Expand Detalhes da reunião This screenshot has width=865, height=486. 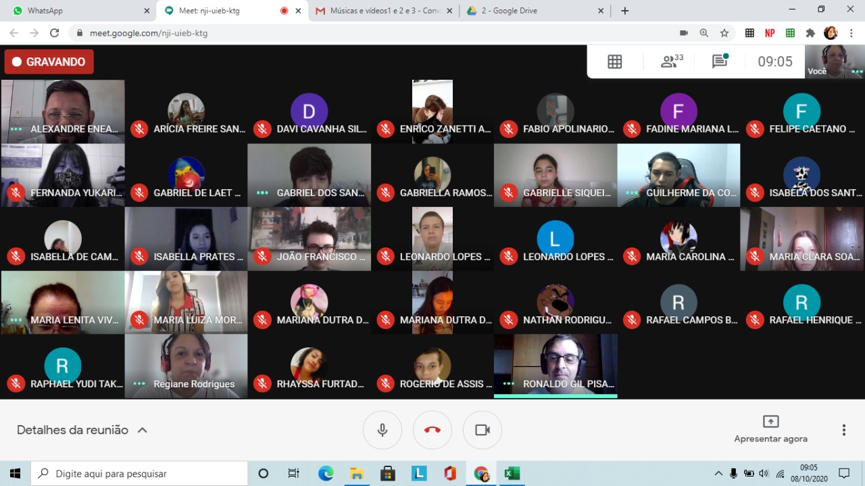pos(82,430)
